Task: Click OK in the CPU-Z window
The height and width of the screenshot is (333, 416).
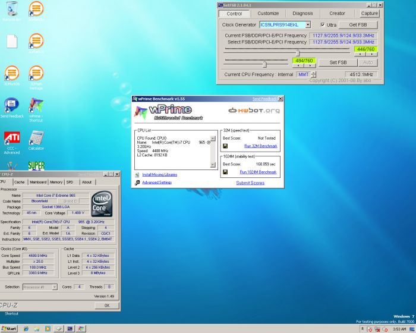Action: click(x=107, y=306)
